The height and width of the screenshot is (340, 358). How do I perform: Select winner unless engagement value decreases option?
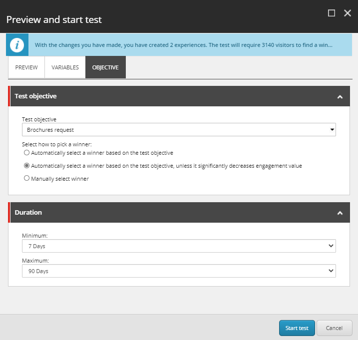pos(27,166)
